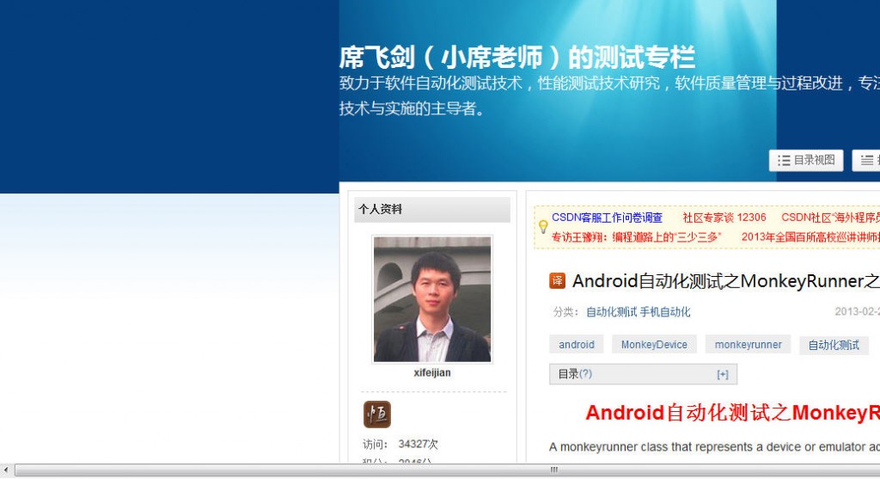The image size is (880, 479).
Task: Click the (?) help link beside 目录
Action: click(585, 374)
